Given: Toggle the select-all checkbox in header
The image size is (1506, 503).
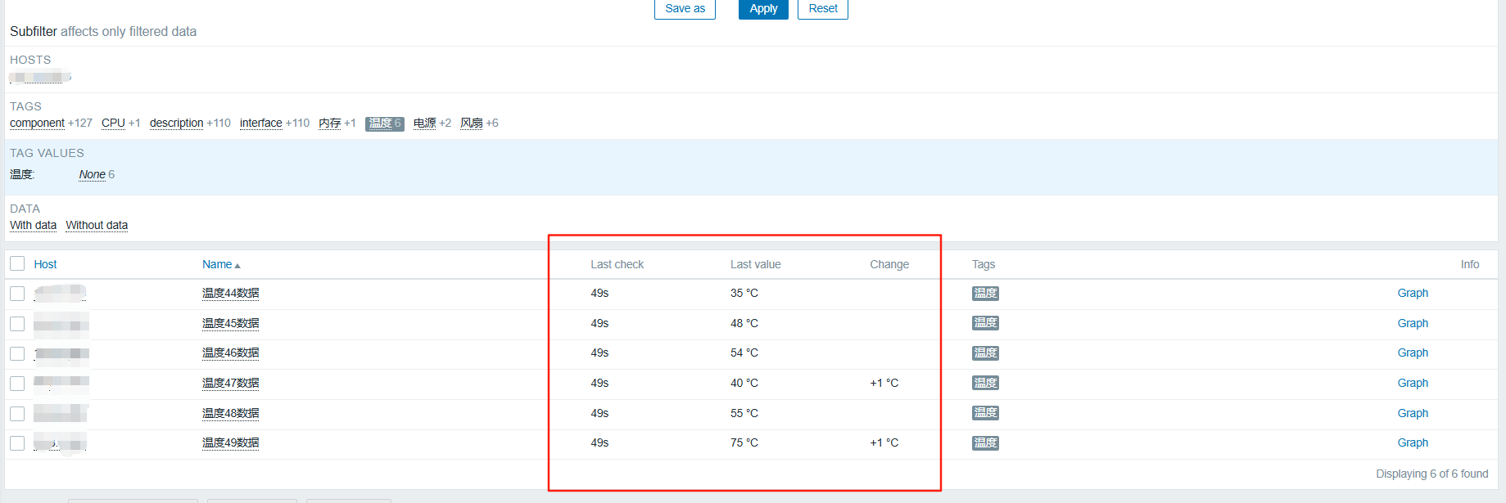Looking at the screenshot, I should point(17,263).
